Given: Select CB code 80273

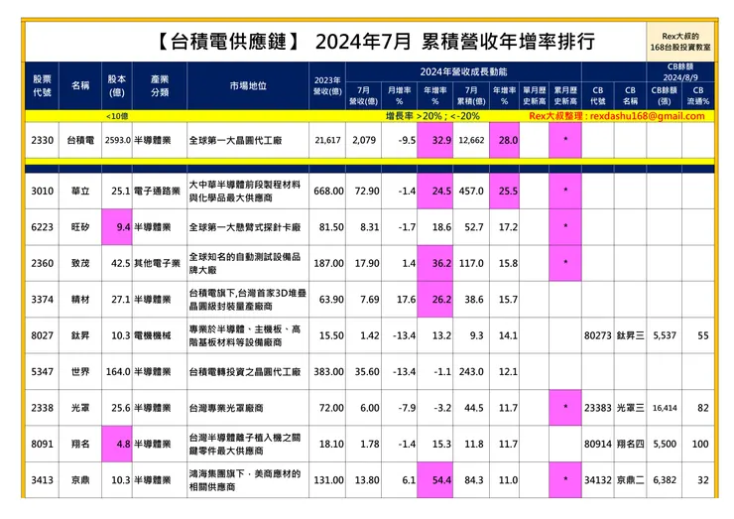Looking at the screenshot, I should pyautogui.click(x=598, y=335).
